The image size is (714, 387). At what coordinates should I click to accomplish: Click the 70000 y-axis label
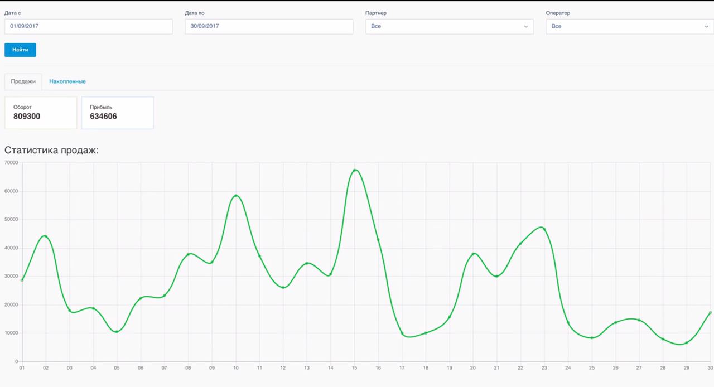coord(11,163)
